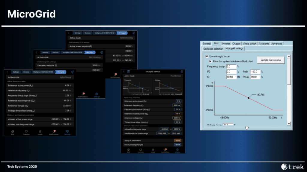Viewport: 307px width, 172px height.
Task: Click the down arrow below the graph panel
Action: point(247,128)
